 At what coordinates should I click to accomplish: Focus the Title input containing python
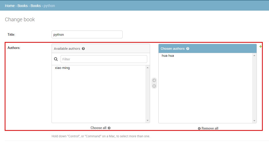[87, 34]
